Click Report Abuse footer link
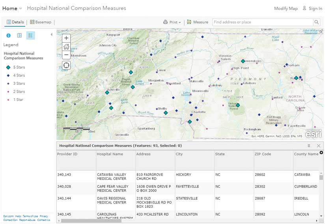325x224 pixels. (27, 220)
